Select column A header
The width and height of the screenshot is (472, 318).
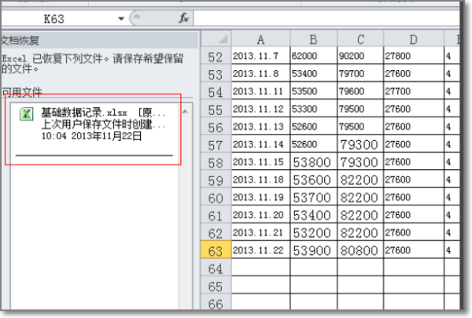tap(260, 39)
